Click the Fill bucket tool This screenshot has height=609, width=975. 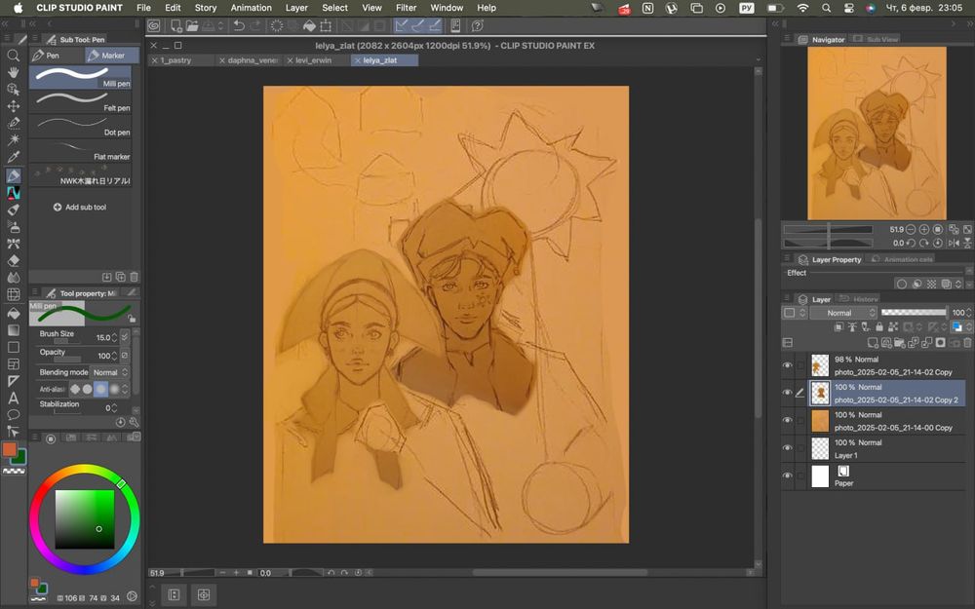[x=14, y=314]
